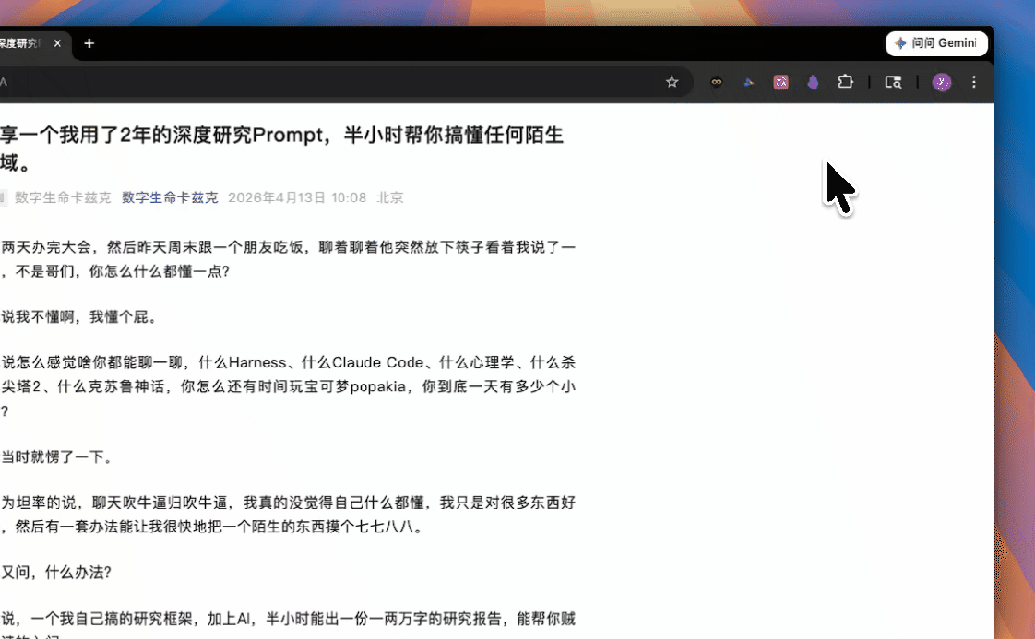1035x639 pixels.
Task: Bookmark this page with star icon
Action: pos(672,82)
